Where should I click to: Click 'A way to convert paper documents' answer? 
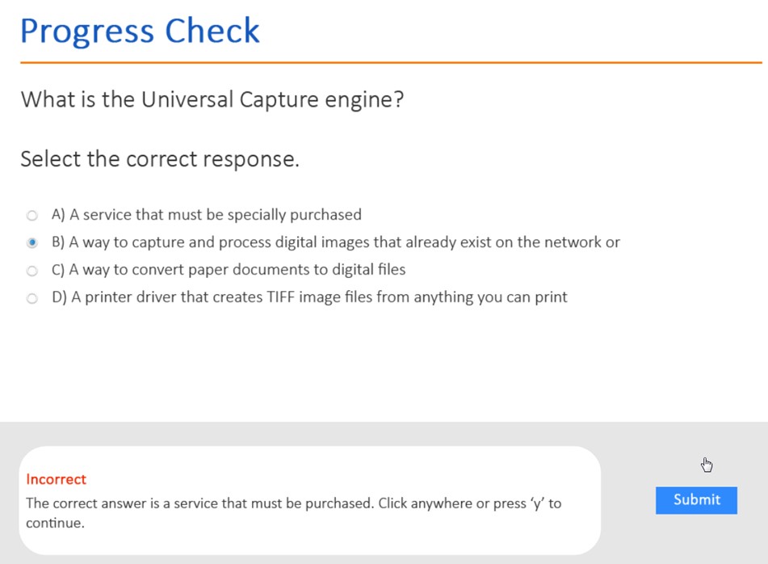237,270
